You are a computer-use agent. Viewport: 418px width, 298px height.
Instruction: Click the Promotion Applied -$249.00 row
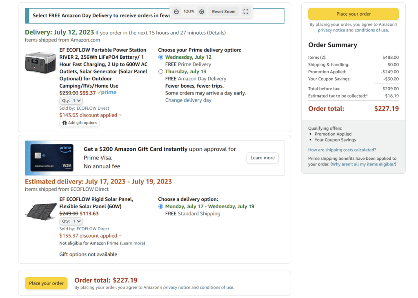354,72
